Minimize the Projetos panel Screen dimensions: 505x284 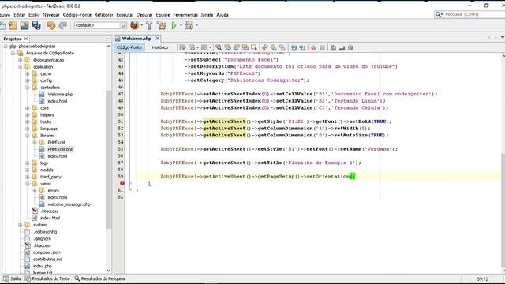click(x=107, y=39)
